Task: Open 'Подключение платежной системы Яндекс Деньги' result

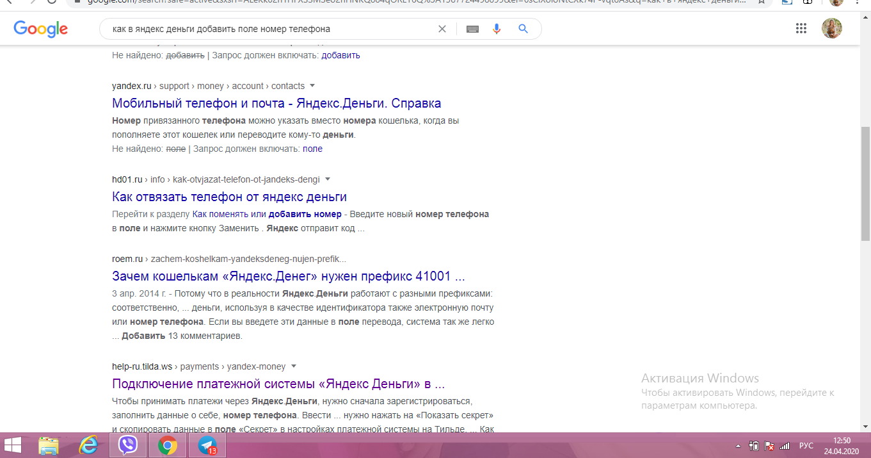Action: 278,384
